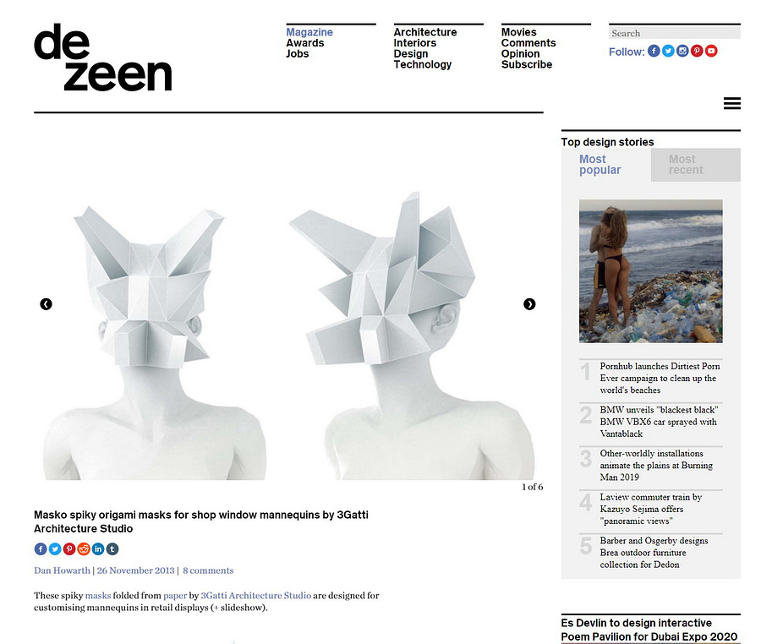761x644 pixels.
Task: Share article on LinkedIn icon
Action: [x=98, y=549]
